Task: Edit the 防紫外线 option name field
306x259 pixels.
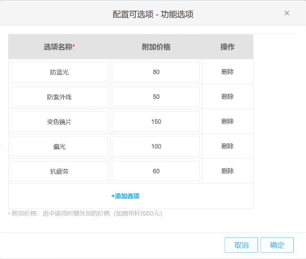Action: click(x=59, y=97)
